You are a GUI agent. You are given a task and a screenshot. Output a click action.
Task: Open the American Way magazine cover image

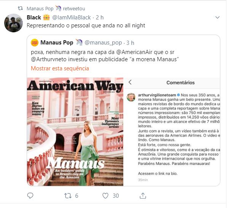[x=75, y=132]
